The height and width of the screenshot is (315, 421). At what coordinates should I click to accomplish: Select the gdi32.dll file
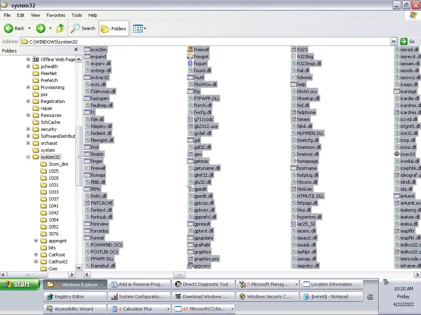pyautogui.click(x=202, y=147)
